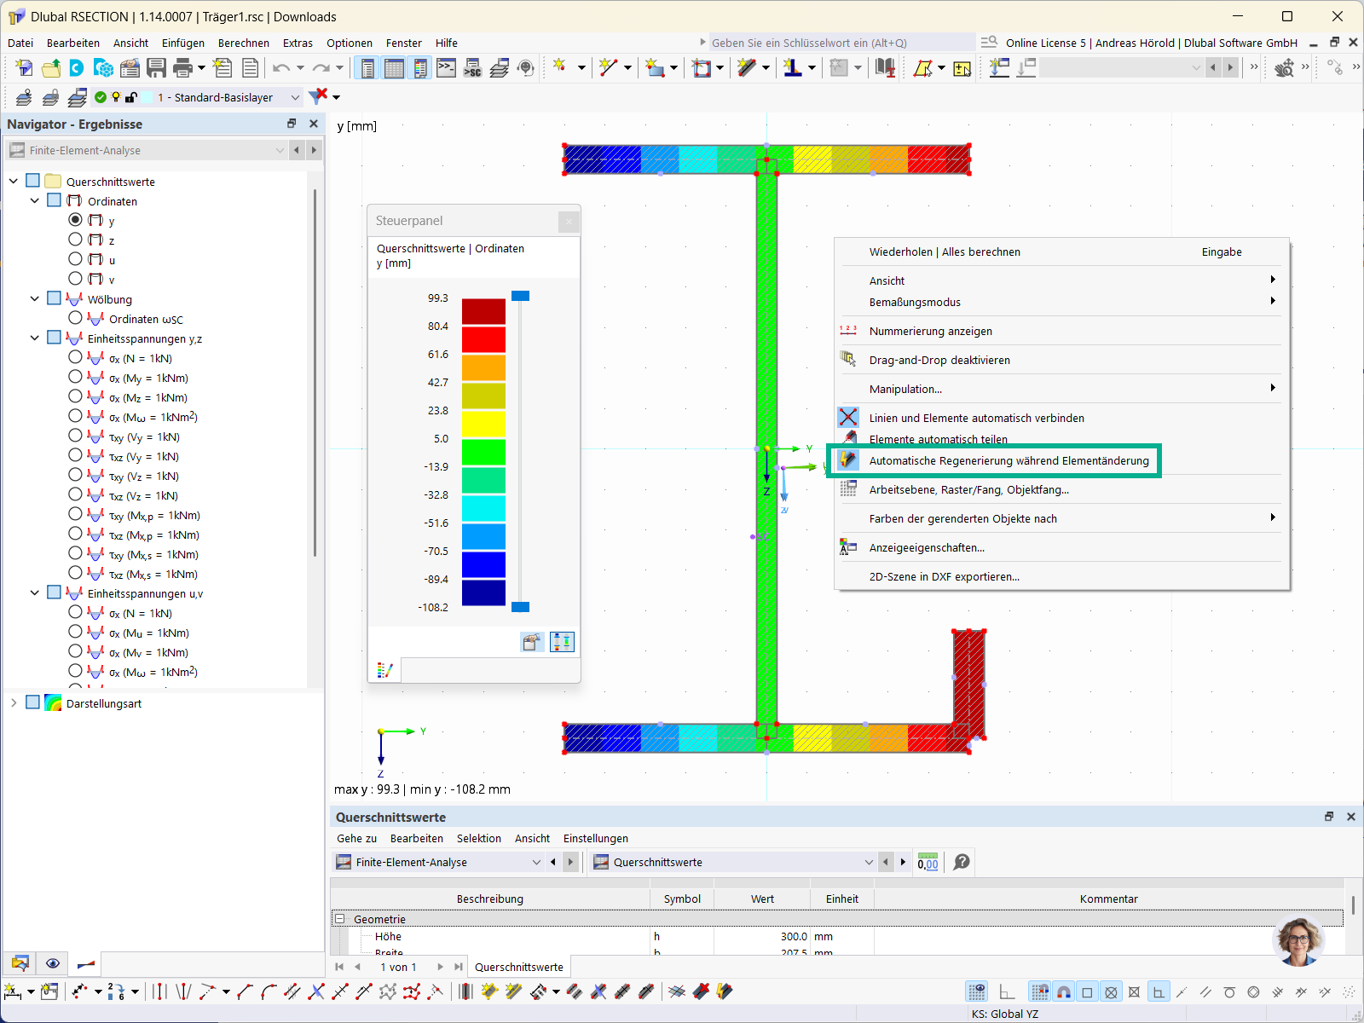Click the upper slider handle in Steuerpanel

(x=520, y=296)
